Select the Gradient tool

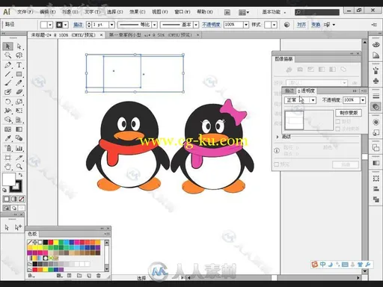(19, 129)
